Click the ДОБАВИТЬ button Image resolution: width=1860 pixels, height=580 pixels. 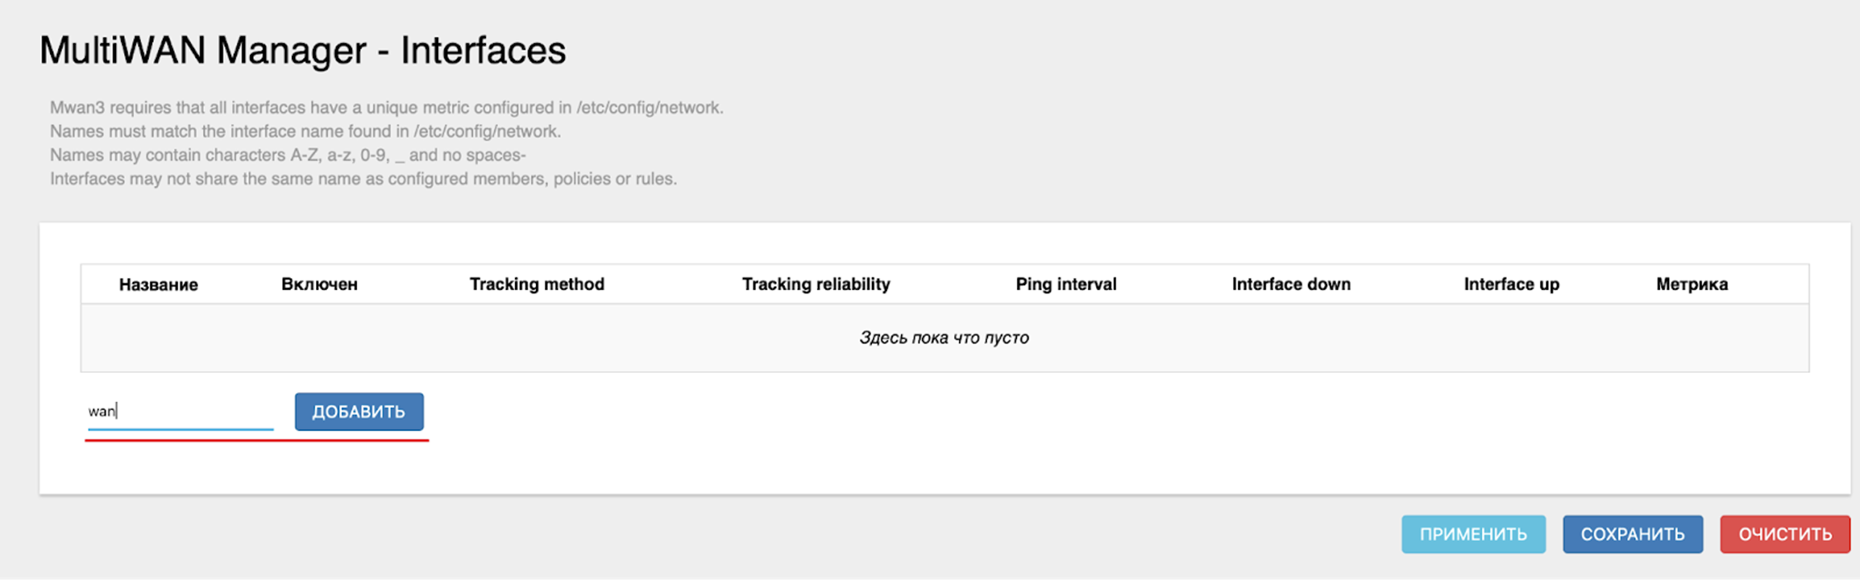[358, 412]
